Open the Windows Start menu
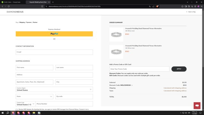 pyautogui.click(x=3, y=113)
